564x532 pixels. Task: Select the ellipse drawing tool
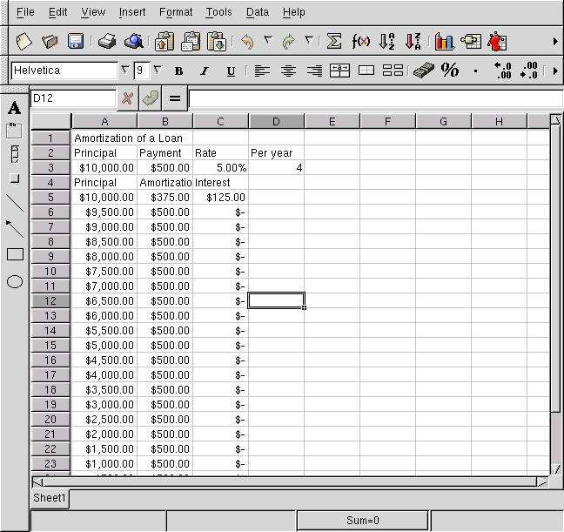(x=15, y=281)
